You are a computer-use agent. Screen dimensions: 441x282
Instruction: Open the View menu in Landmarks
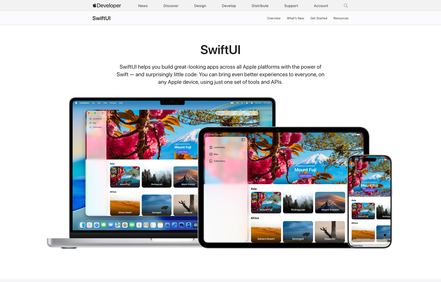click(105, 103)
